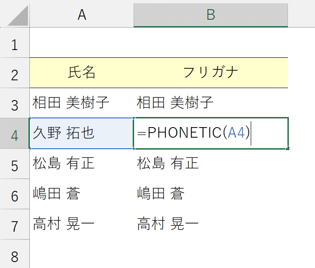
Task: Select row 4 header
Action: pos(15,134)
